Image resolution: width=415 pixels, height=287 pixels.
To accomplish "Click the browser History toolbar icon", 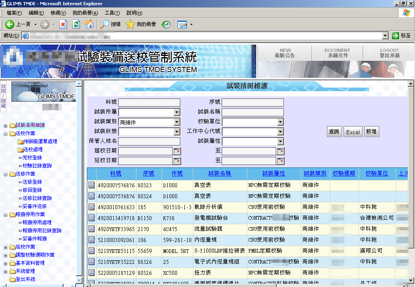I will [166, 24].
